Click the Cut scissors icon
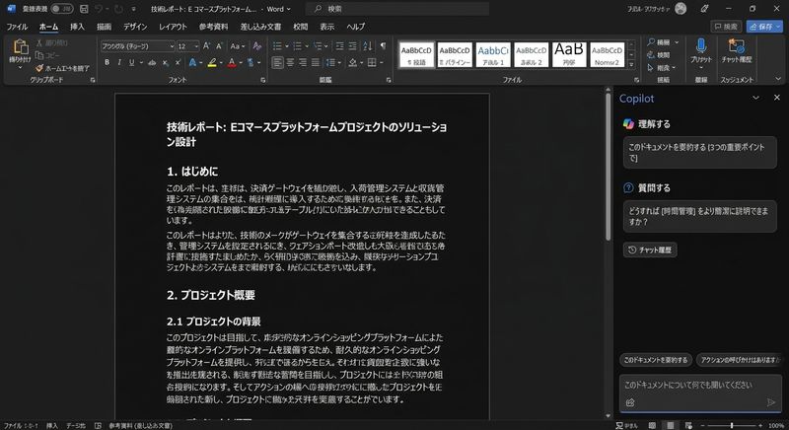This screenshot has height=430, width=789. point(38,42)
